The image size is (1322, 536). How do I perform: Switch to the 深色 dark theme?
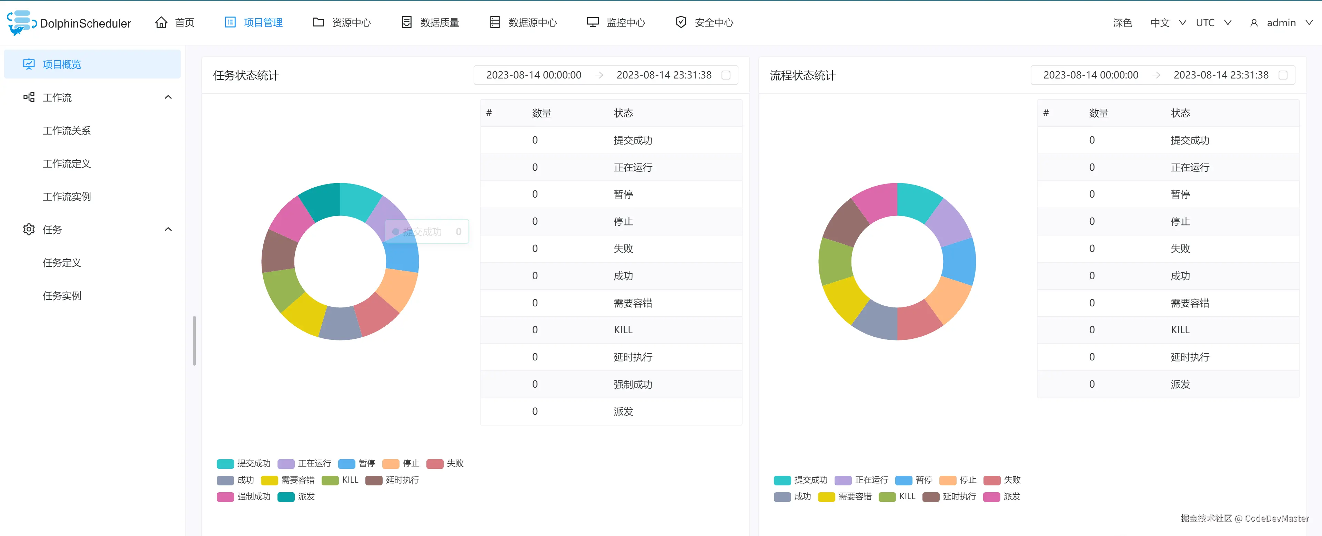click(x=1122, y=22)
